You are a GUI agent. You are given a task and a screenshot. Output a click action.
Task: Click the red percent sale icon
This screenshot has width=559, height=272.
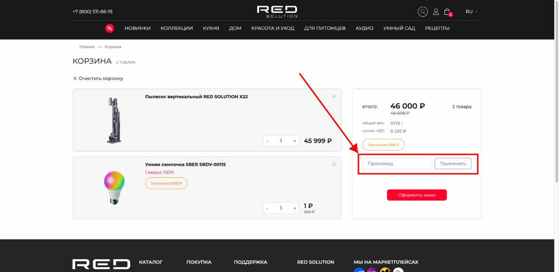tap(109, 28)
